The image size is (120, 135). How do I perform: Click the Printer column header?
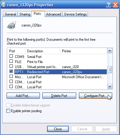pos(83,51)
